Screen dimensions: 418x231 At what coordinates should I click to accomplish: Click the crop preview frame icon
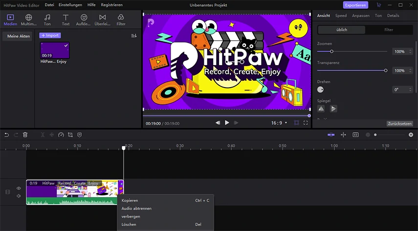(x=296, y=123)
